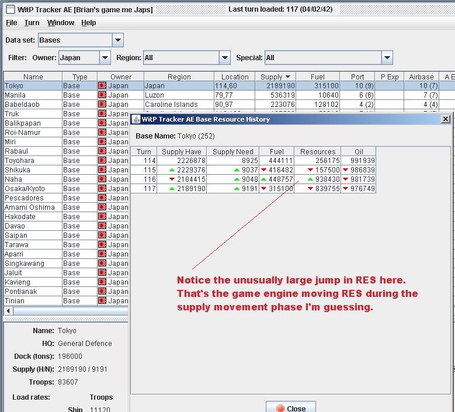The height and width of the screenshot is (412, 455).
Task: Select the Tinian base row
Action: [66, 301]
